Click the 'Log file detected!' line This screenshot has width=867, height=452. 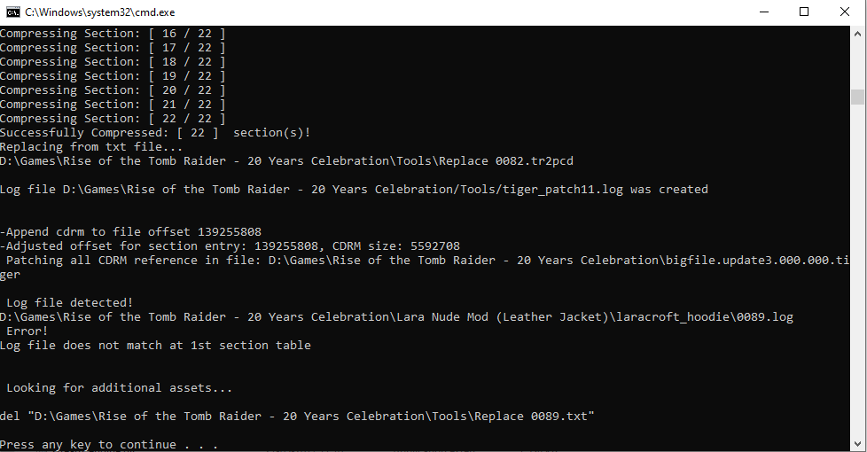coord(70,303)
